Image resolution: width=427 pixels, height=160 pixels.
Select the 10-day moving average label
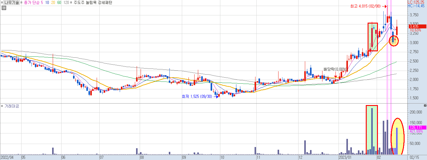click(47, 2)
